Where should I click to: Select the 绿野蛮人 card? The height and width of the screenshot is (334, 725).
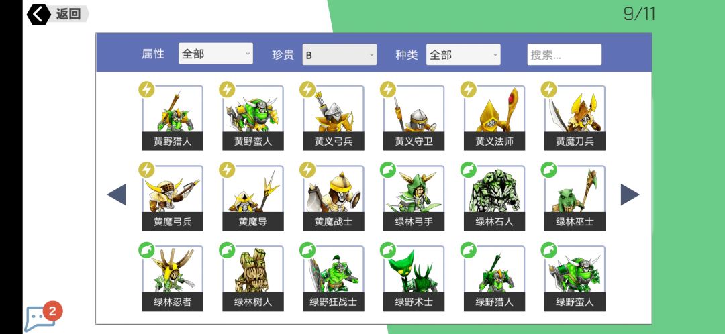click(575, 278)
